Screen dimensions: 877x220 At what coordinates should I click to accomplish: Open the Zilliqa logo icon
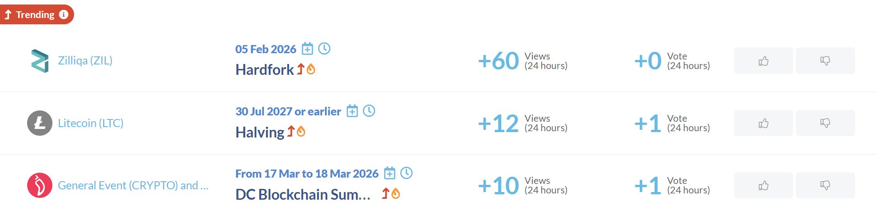(40, 61)
